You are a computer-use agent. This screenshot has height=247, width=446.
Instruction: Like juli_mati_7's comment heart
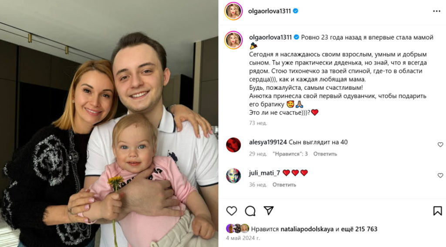[x=440, y=175]
